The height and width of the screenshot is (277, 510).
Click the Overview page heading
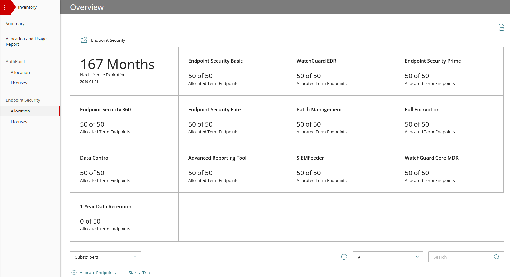pyautogui.click(x=87, y=7)
